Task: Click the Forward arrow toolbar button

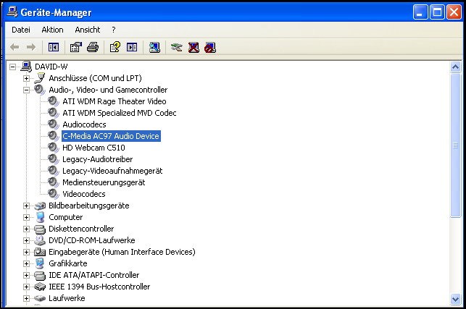Action: [31, 47]
